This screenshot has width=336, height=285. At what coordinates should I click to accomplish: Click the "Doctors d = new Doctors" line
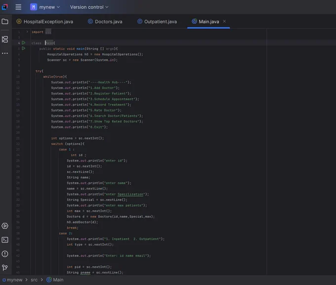[x=111, y=216]
